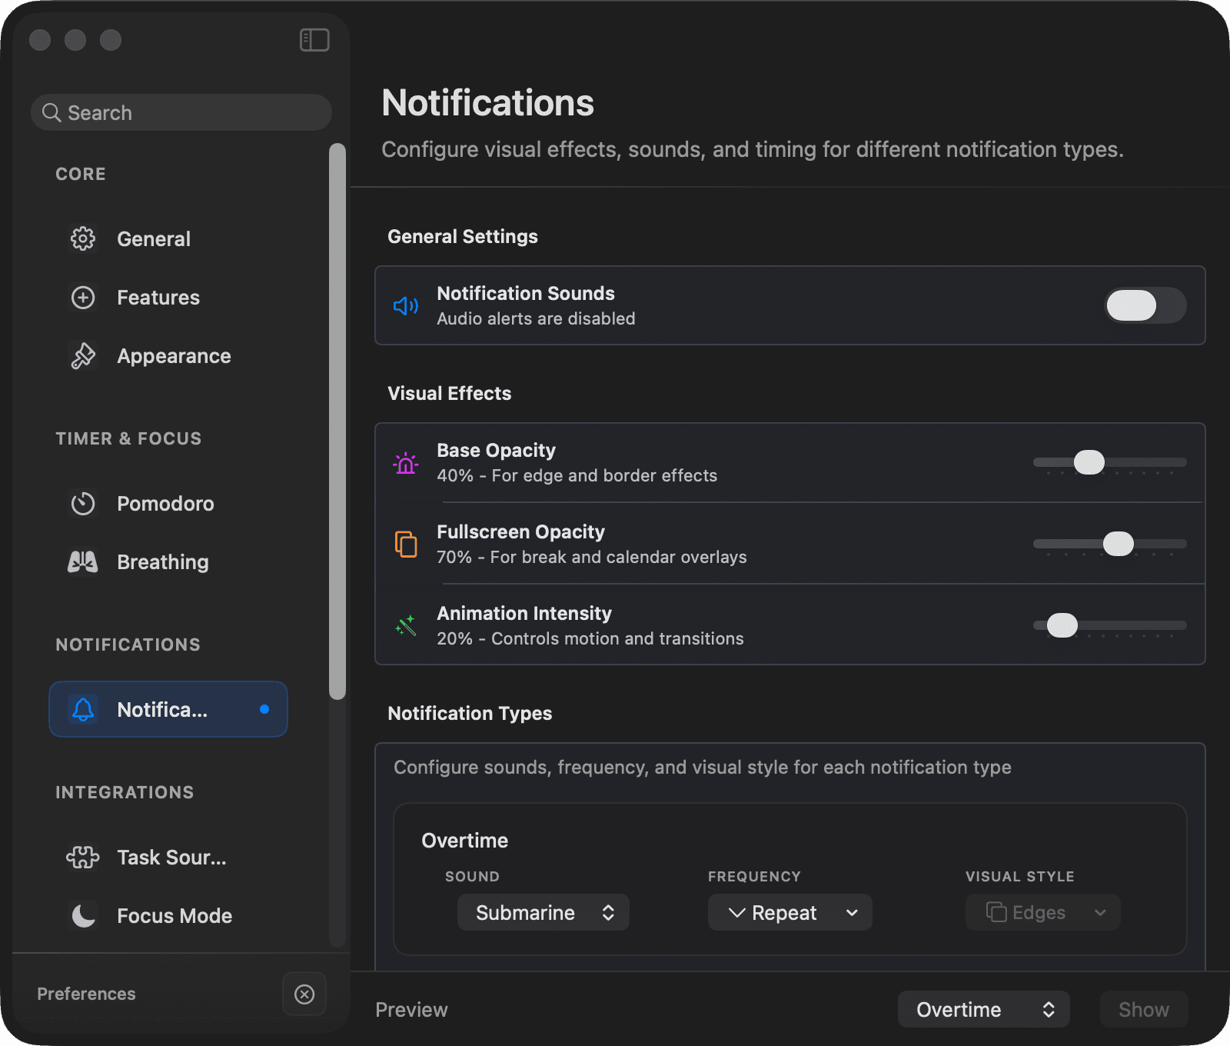Click the Visual Effects section heading
The image size is (1230, 1046).
(x=450, y=394)
